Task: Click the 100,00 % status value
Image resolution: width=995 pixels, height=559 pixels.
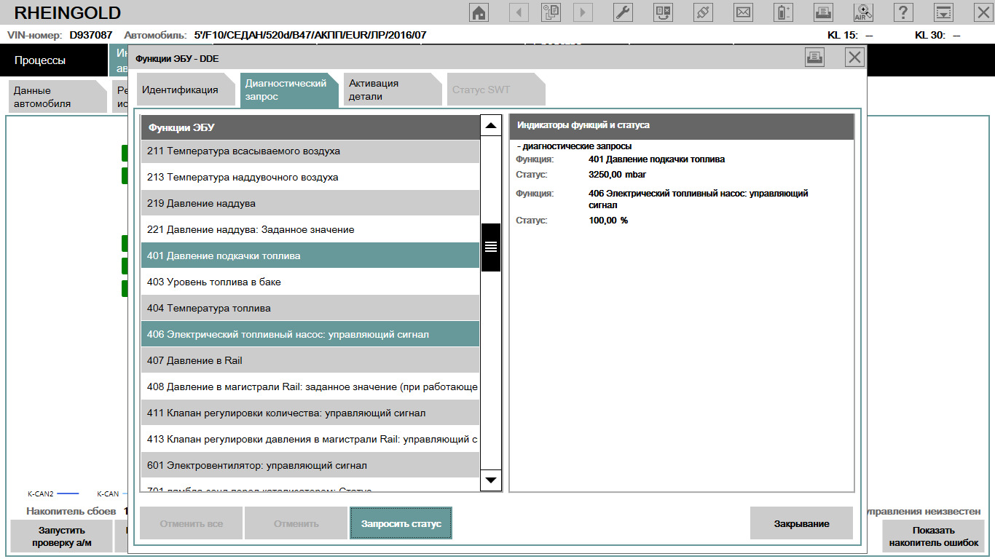Action: (x=608, y=221)
